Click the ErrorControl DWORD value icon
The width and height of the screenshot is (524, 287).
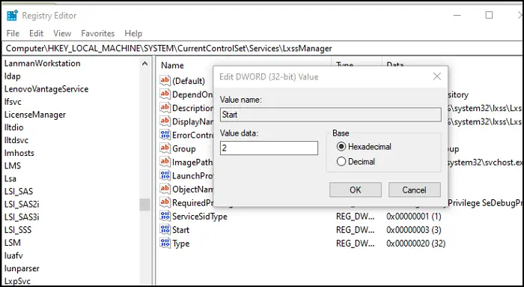coord(165,135)
